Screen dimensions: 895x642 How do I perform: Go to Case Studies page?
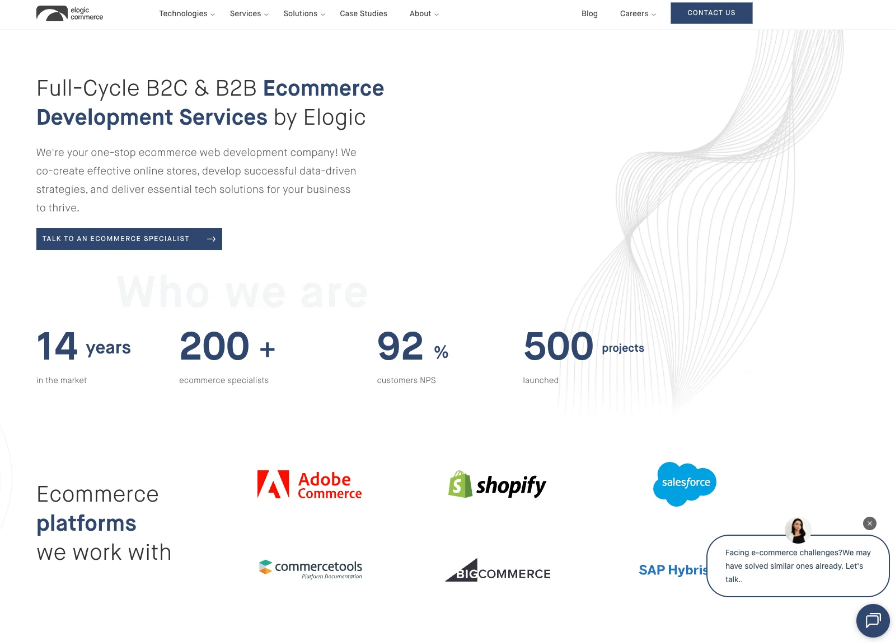[363, 13]
